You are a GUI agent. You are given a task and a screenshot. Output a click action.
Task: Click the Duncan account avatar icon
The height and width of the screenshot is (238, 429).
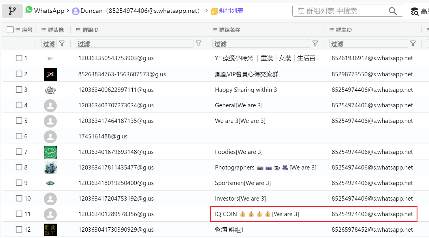coord(76,11)
